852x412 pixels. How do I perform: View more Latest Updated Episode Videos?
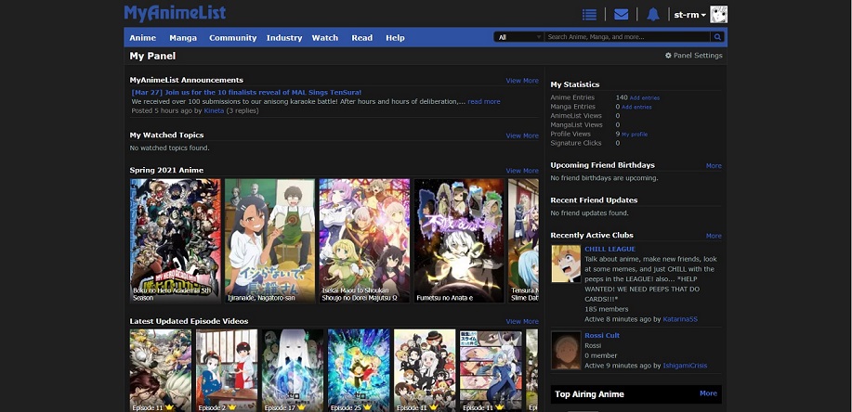click(x=522, y=321)
